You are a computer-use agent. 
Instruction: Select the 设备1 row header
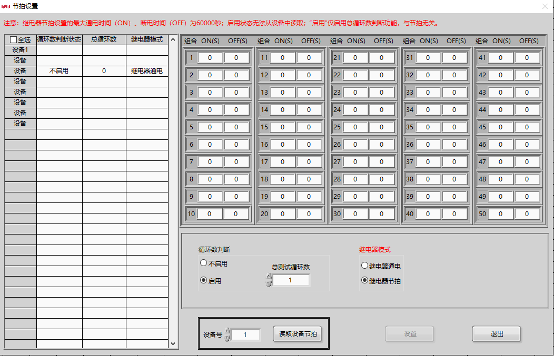(x=21, y=50)
